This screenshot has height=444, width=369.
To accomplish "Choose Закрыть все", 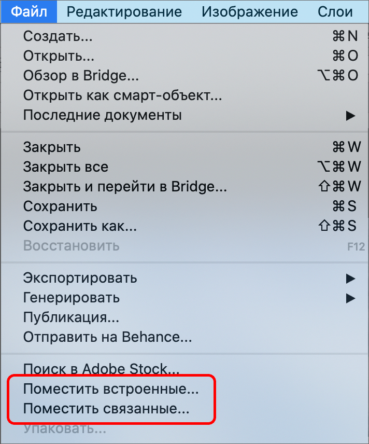I will [x=66, y=167].
